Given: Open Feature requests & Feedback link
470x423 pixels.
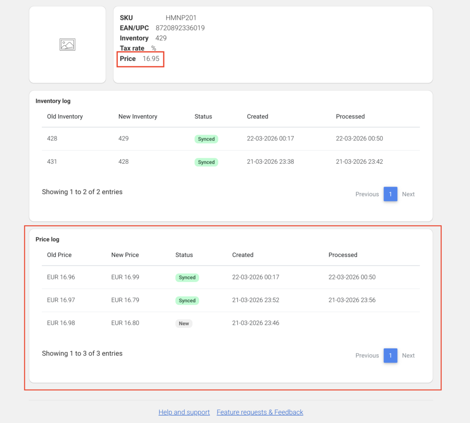Looking at the screenshot, I should tap(260, 412).
